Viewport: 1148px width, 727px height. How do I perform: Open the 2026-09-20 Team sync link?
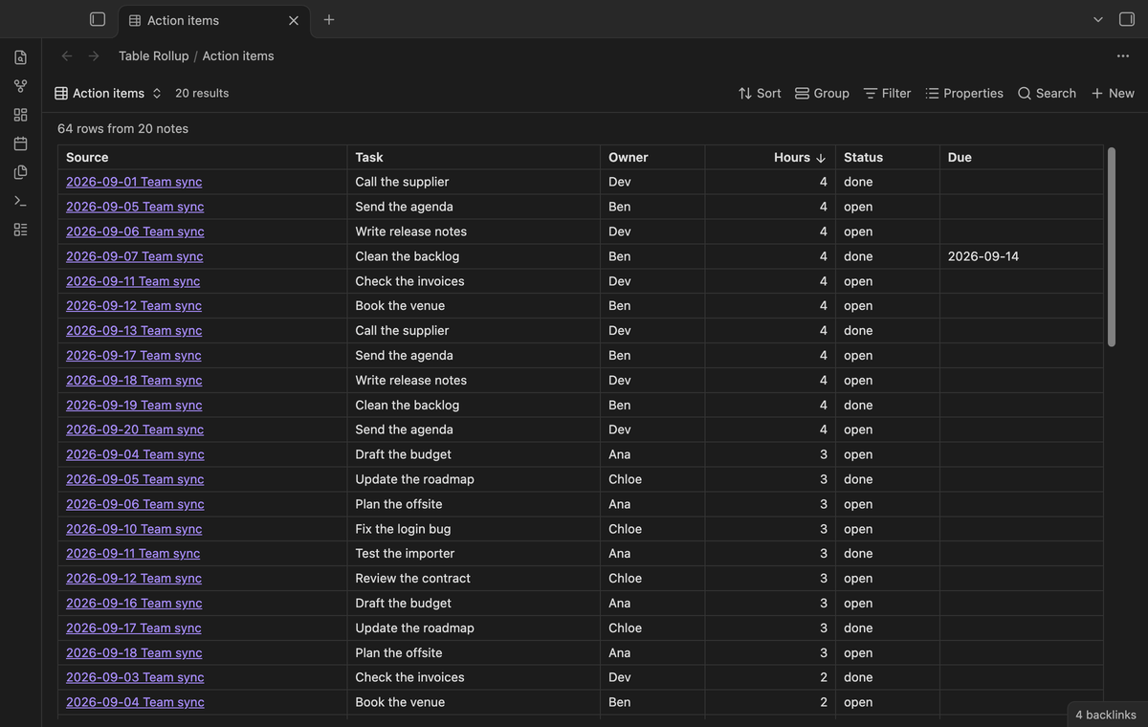(x=135, y=430)
